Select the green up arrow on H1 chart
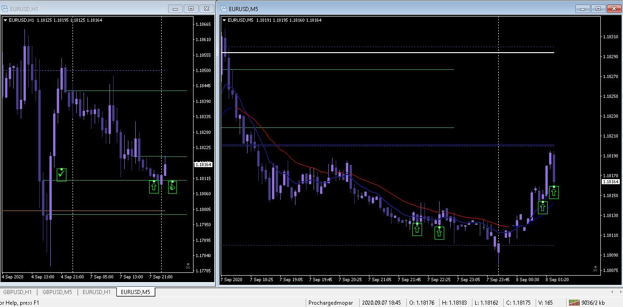This screenshot has width=623, height=307. point(154,187)
